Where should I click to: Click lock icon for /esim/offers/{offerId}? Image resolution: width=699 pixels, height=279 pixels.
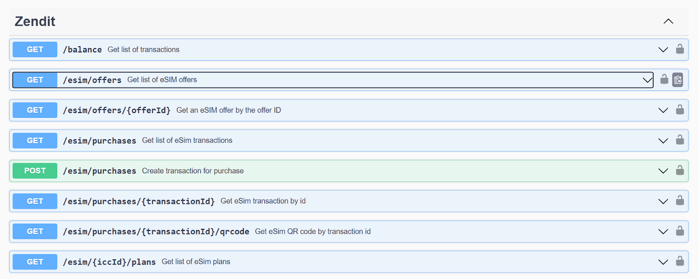point(680,110)
